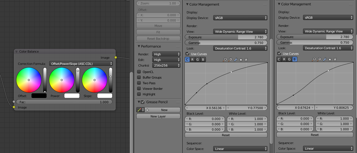
Task: Collapse the Performance panel
Action: pos(138,46)
